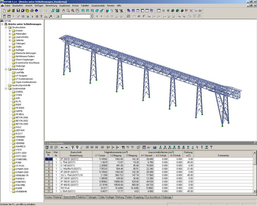This screenshot has width=257, height=206.
Task: Select the Zoom magnifier tool
Action: (68, 11)
